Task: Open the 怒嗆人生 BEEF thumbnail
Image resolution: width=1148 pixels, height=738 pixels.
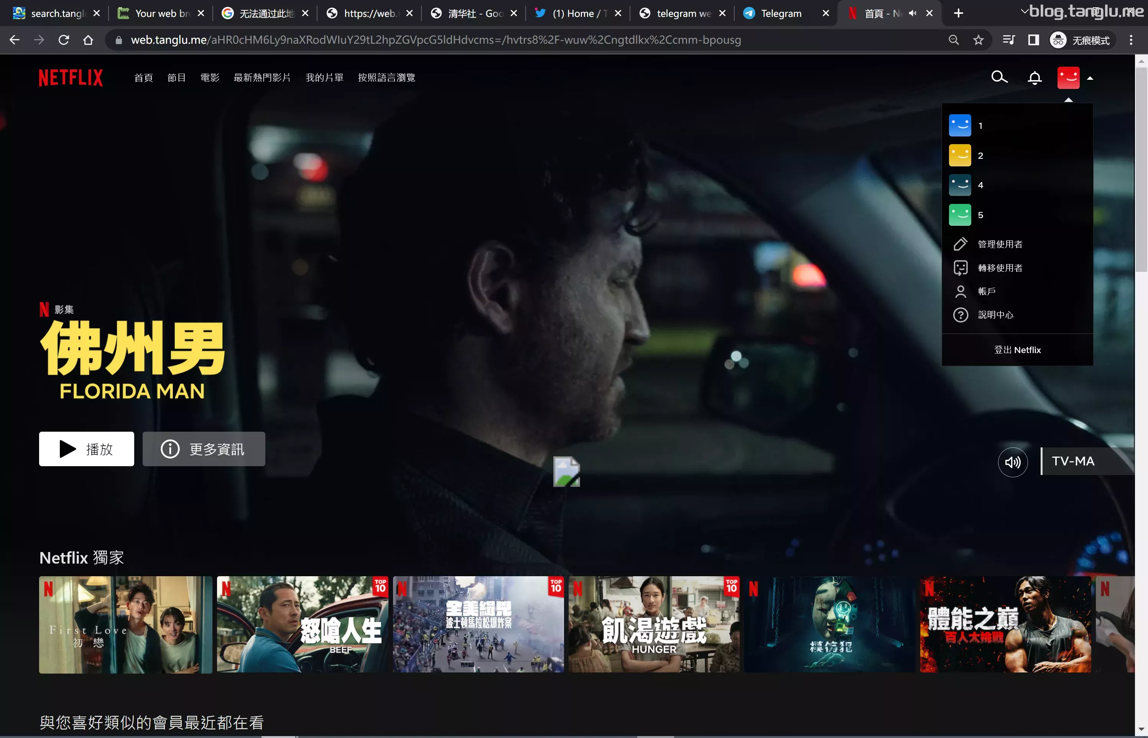Action: (302, 624)
